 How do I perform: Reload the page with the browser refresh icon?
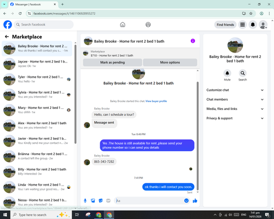[x=20, y=13]
